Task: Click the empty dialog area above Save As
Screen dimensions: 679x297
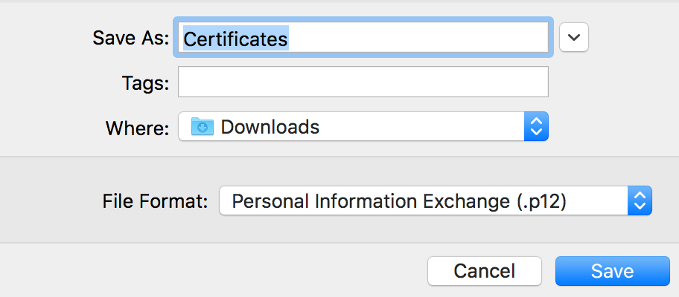Action: [x=339, y=9]
